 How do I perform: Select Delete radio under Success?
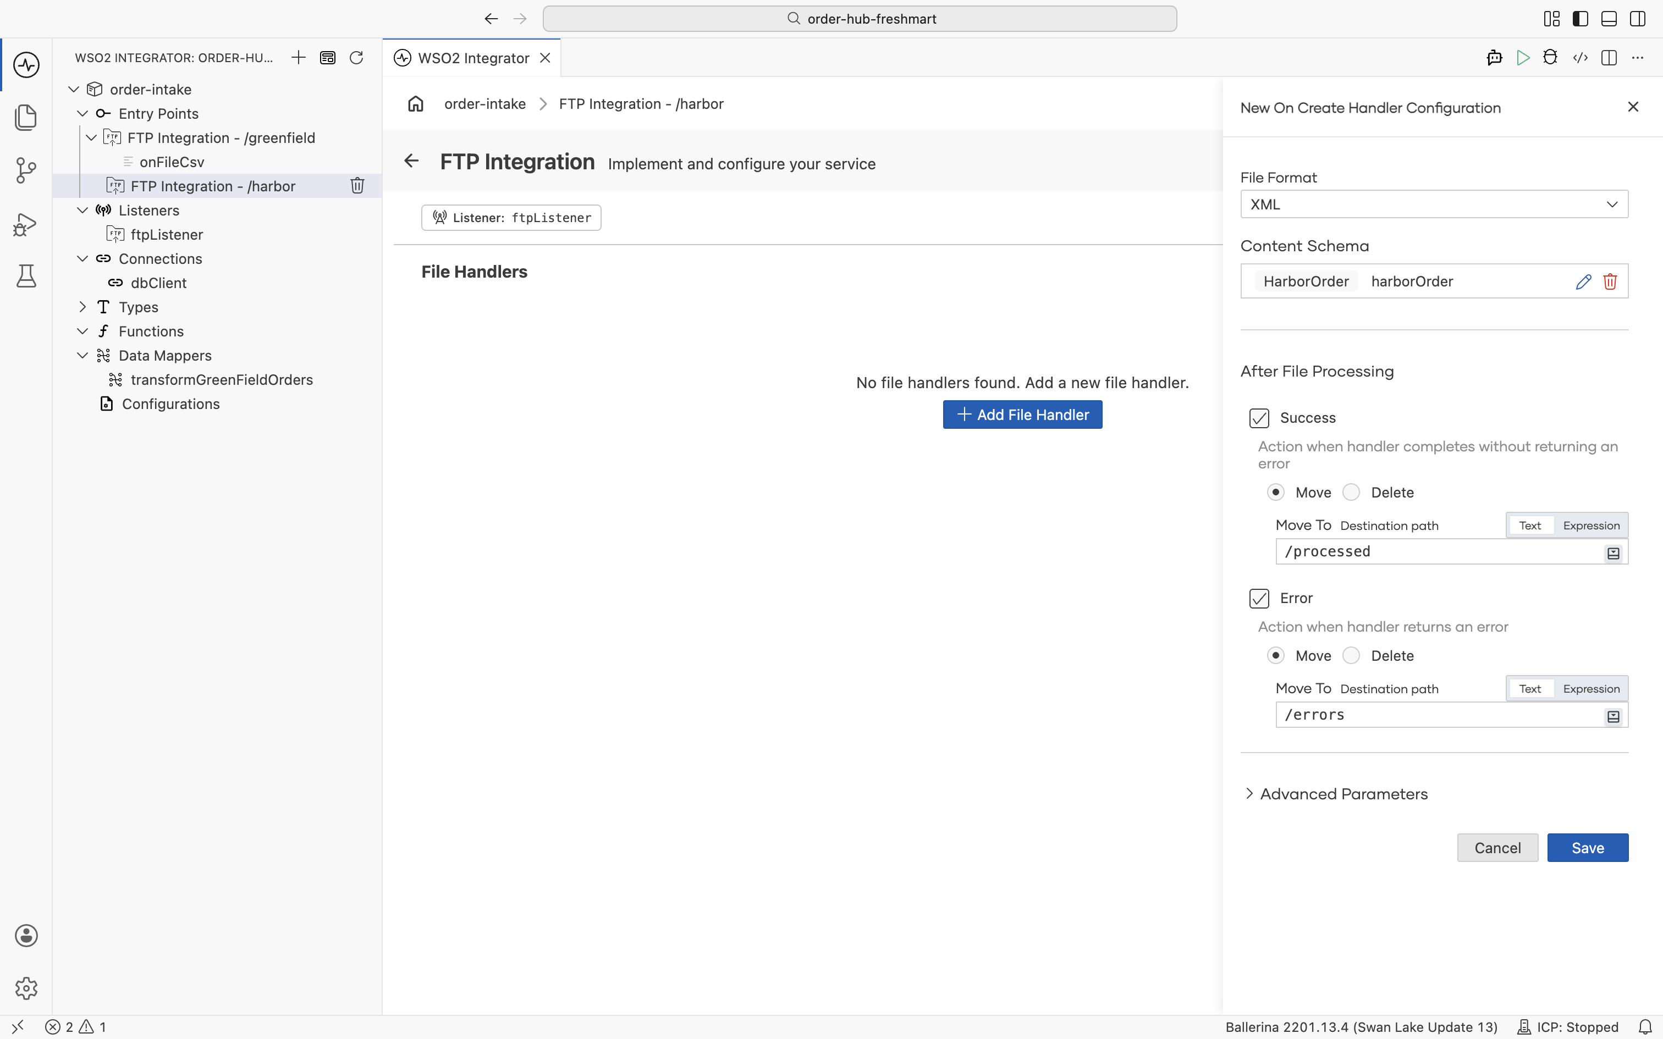click(x=1351, y=492)
